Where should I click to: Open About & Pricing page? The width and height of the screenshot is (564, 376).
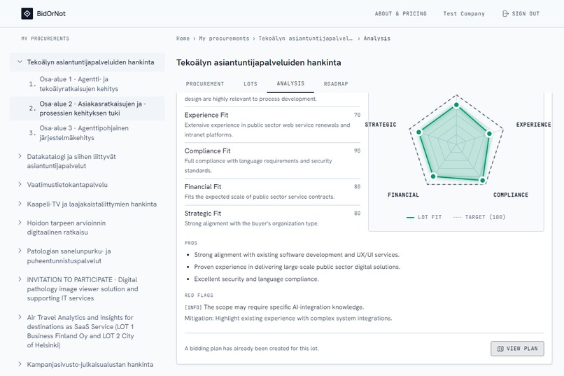click(401, 14)
